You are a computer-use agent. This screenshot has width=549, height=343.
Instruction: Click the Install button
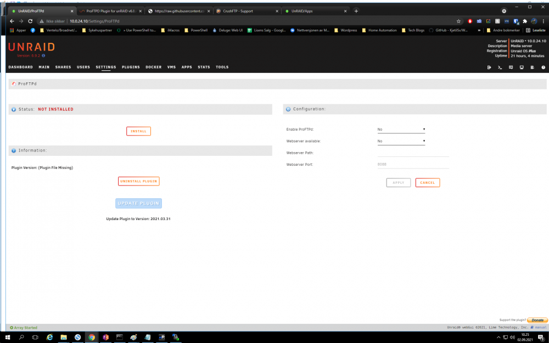[139, 131]
